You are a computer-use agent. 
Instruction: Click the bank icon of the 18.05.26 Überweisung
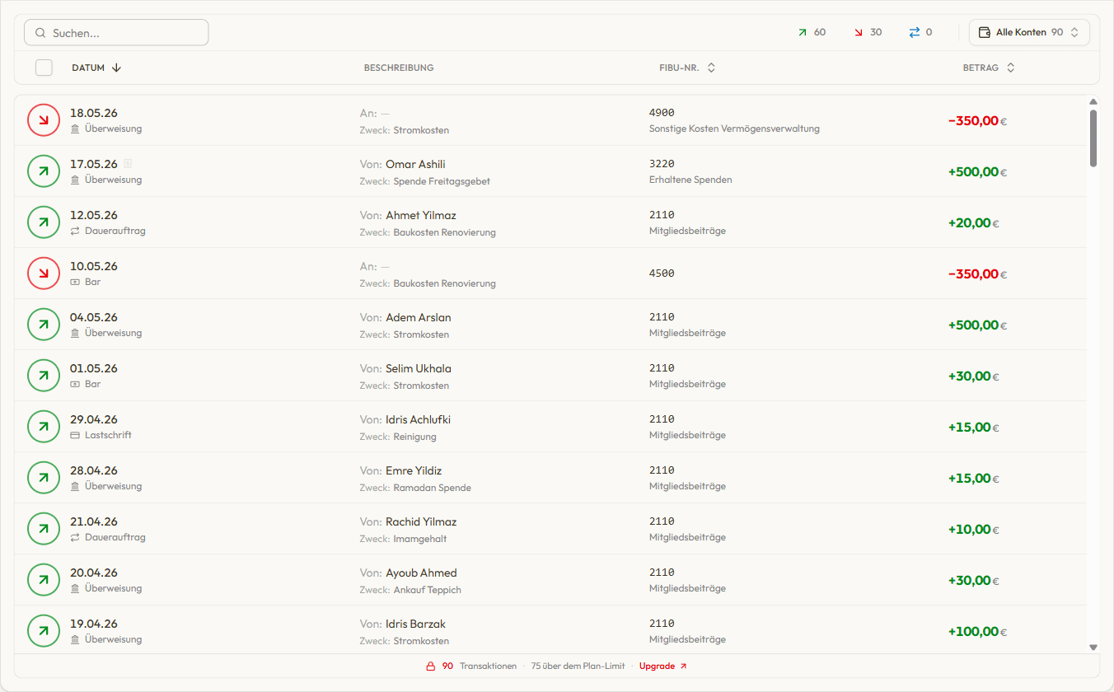click(75, 129)
